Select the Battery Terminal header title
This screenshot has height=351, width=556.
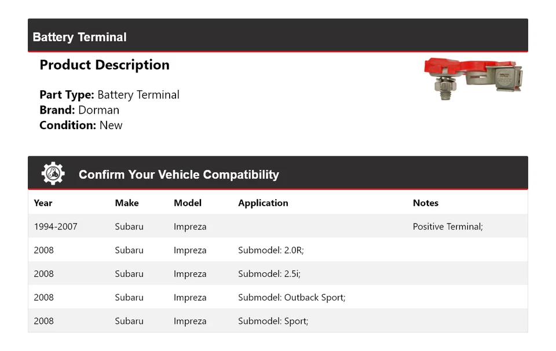pos(79,37)
